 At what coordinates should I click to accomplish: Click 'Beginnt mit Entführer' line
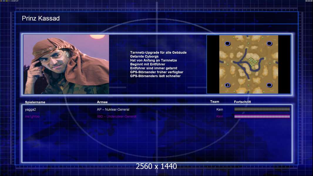point(148,64)
